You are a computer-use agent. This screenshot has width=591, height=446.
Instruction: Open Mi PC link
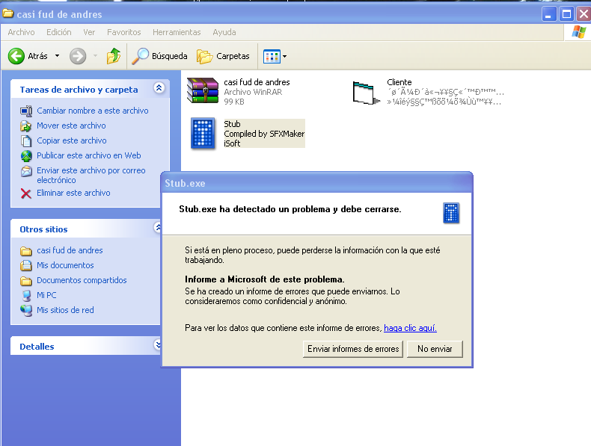point(46,295)
